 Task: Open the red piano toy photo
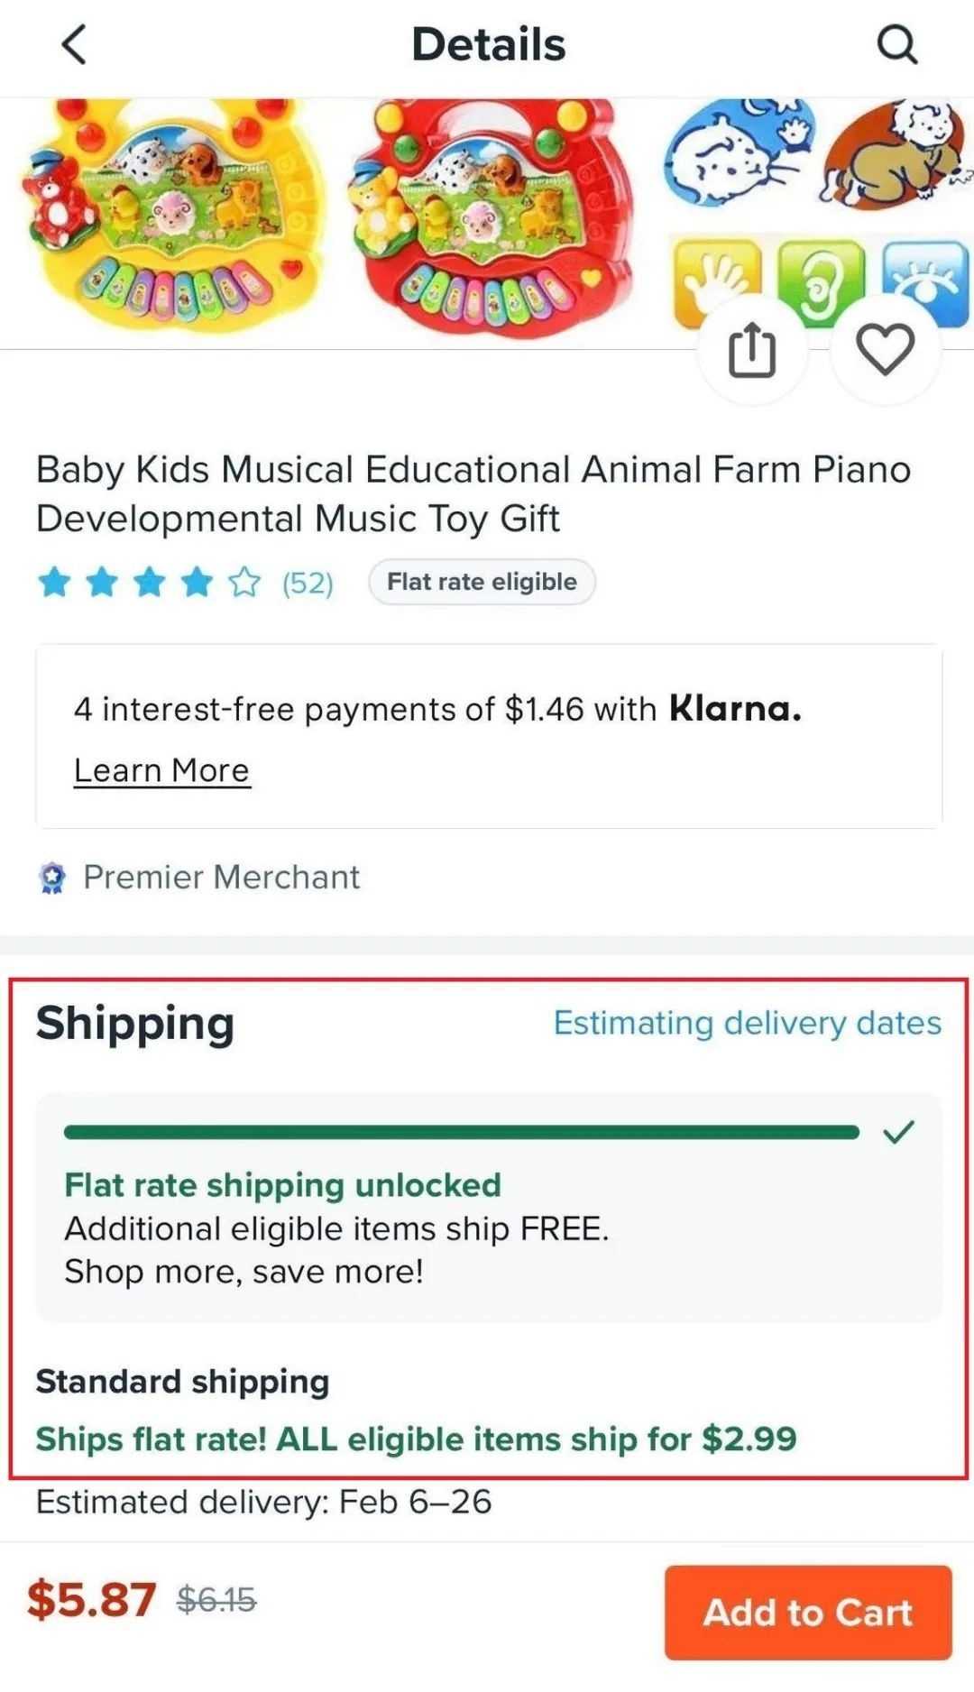492,216
